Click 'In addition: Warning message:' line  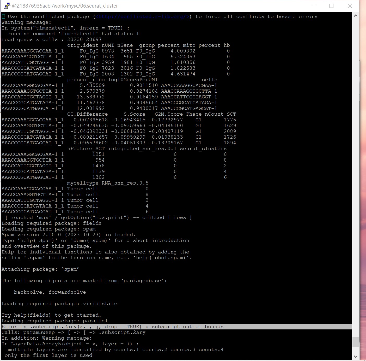(x=47, y=338)
